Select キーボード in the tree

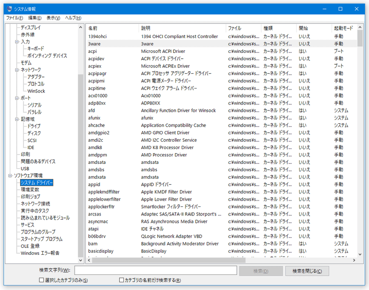point(36,49)
